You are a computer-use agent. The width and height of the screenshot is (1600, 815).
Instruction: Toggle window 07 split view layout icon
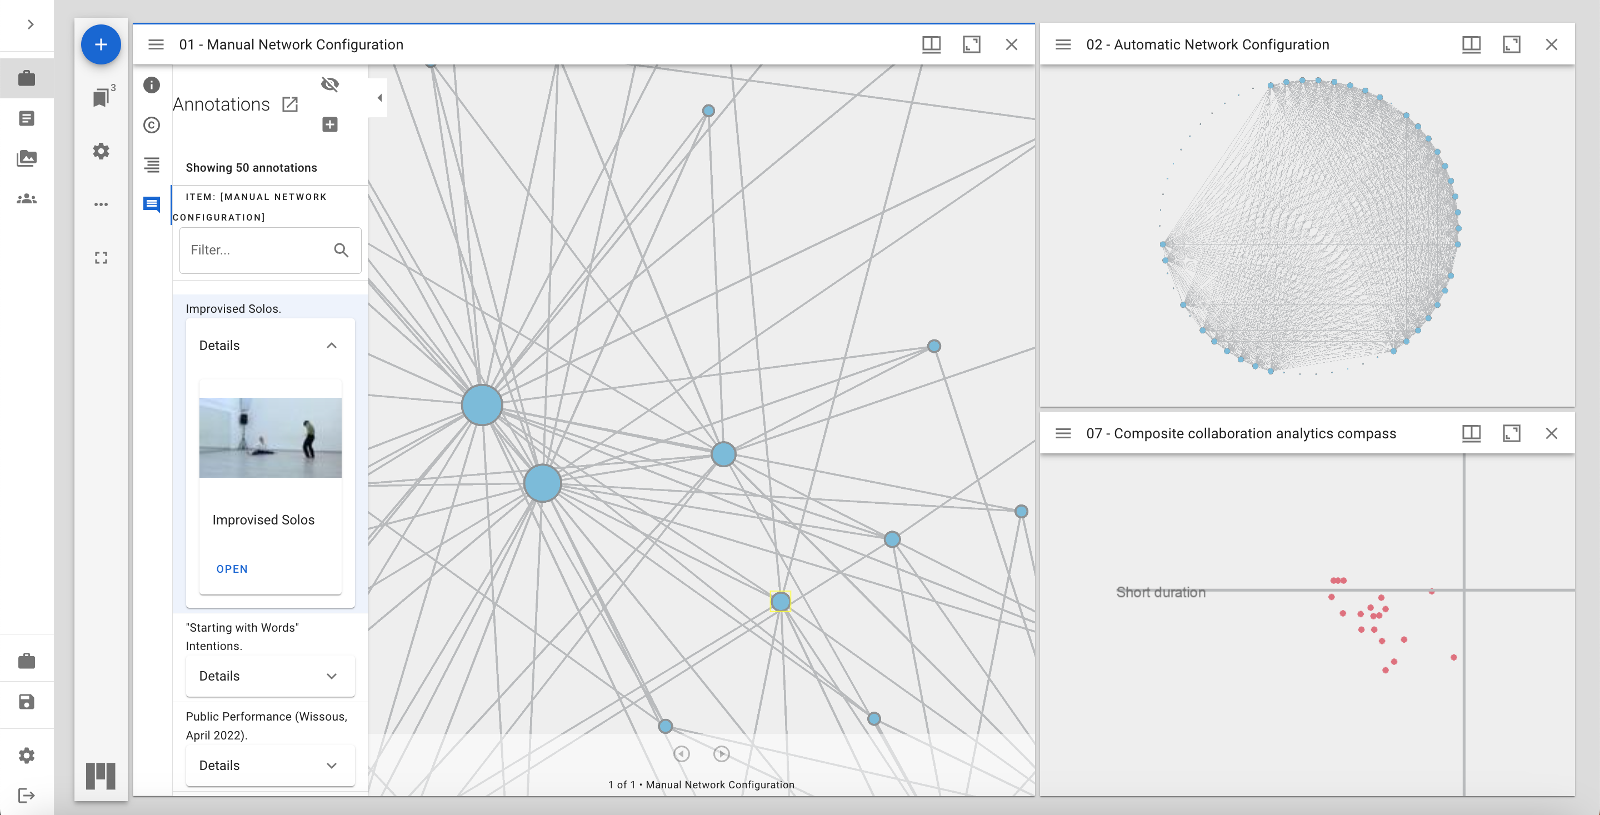pyautogui.click(x=1472, y=433)
